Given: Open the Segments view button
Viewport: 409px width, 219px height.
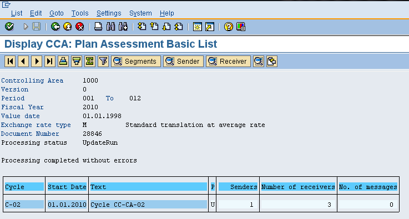Looking at the screenshot, I should click(x=136, y=62).
